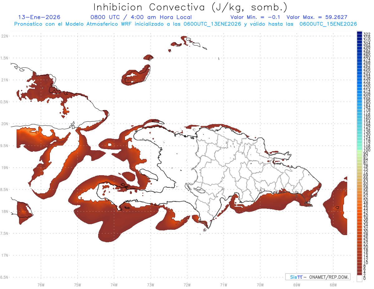The width and height of the screenshot is (374, 289).
Task: Click the '70W' longitude label
Action: pos(260,285)
